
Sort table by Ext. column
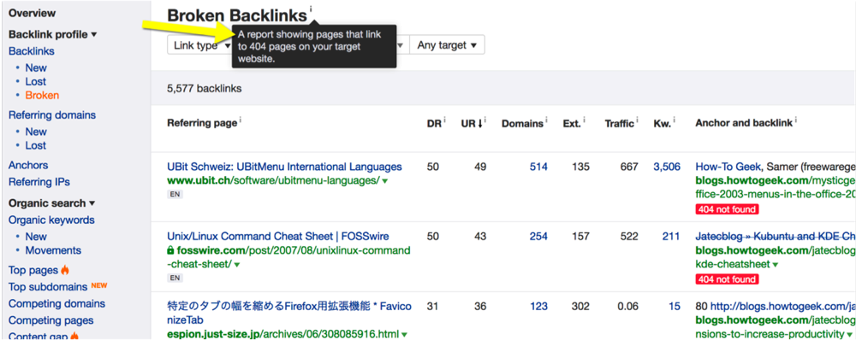tap(572, 123)
